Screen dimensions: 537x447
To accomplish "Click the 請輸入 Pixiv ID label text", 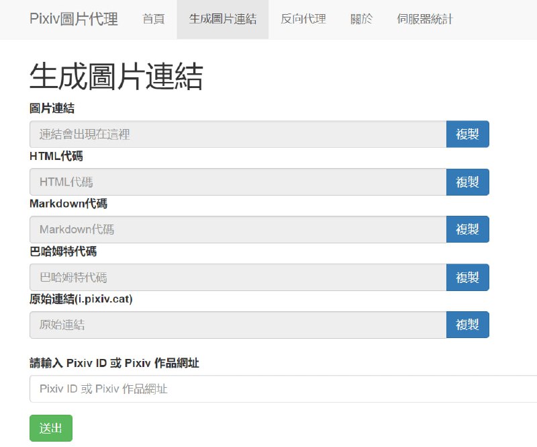I will click(x=114, y=363).
